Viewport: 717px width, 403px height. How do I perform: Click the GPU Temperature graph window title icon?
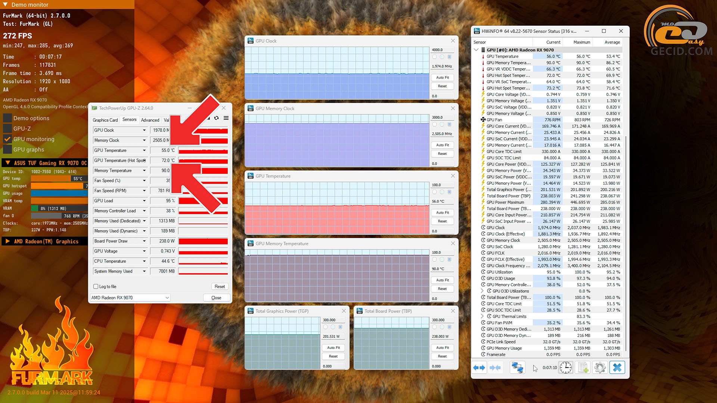[251, 176]
